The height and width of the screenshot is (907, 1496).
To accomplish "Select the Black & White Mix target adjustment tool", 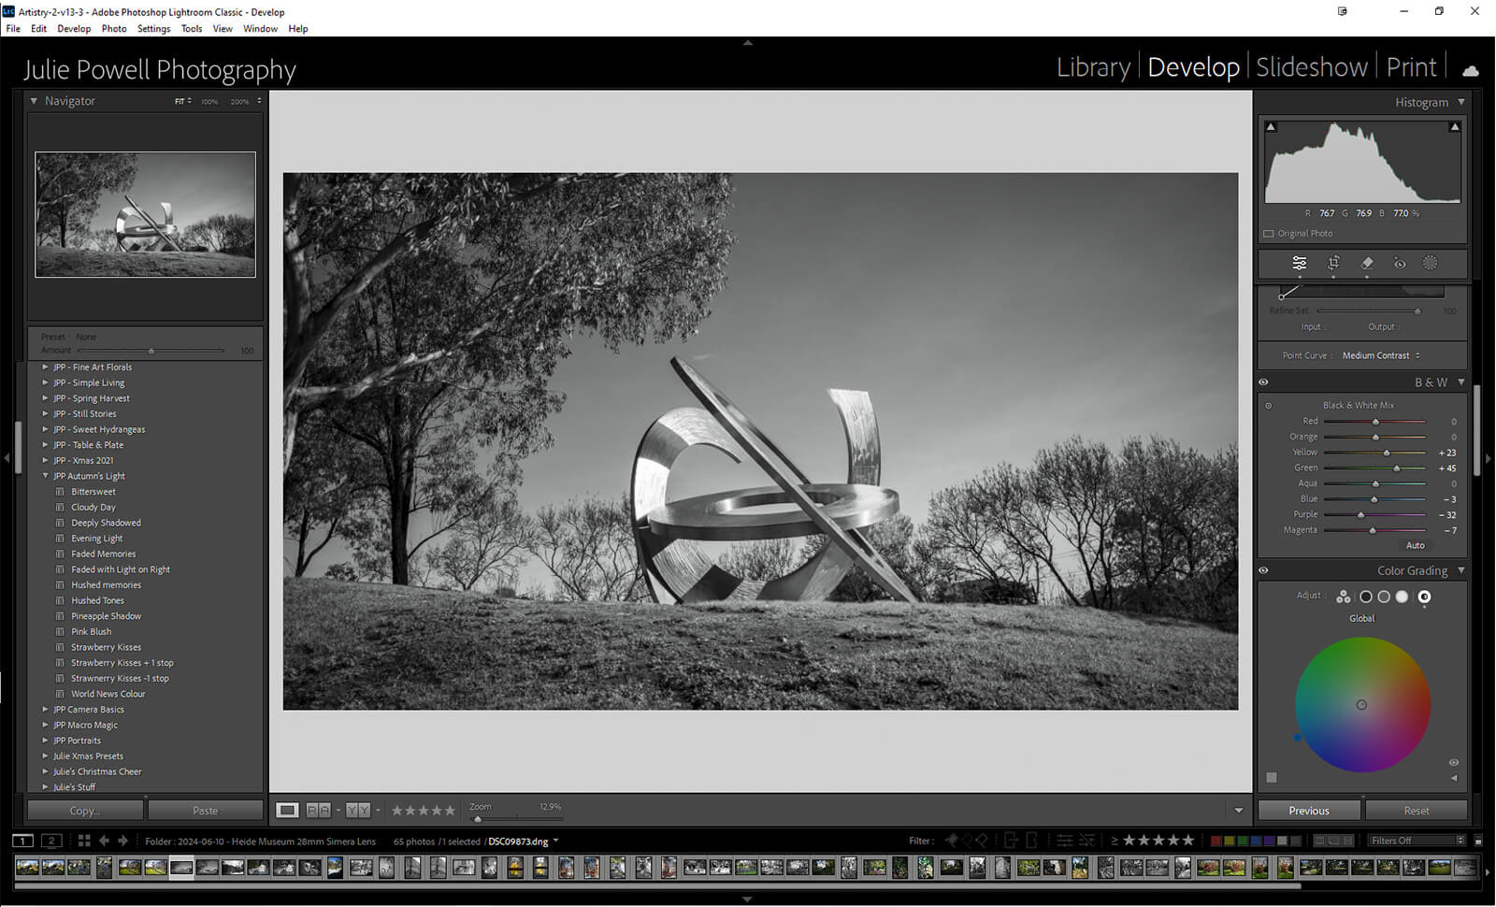I will [1269, 405].
